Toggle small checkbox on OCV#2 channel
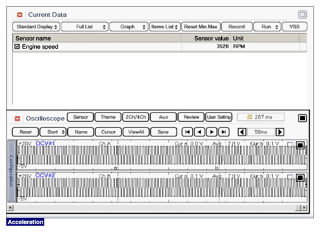320x232 pixels. pos(290,176)
